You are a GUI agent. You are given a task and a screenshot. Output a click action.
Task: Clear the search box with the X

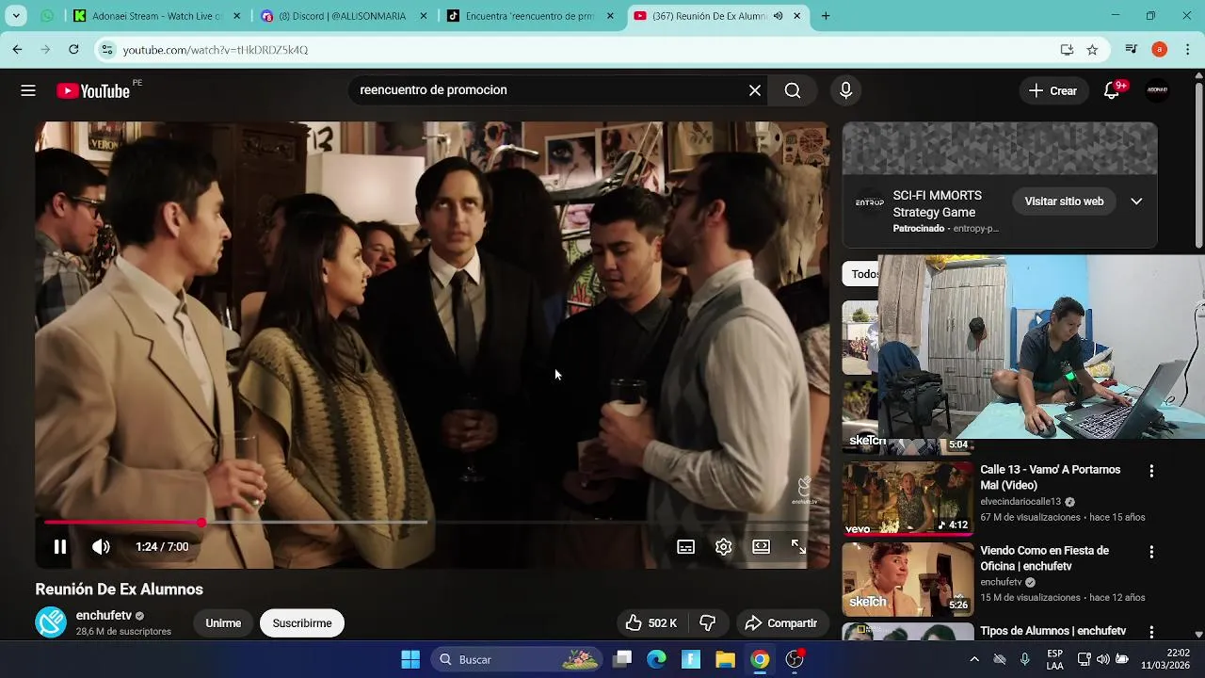coord(755,90)
